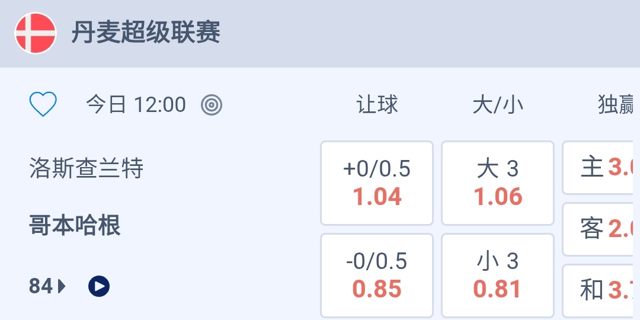
Task: Bet on 大 3 at 1.06
Action: click(x=498, y=183)
